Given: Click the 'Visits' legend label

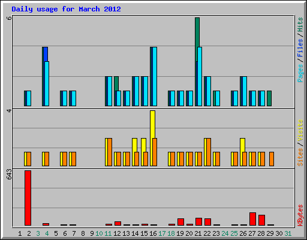Looking at the screenshot, I should pyautogui.click(x=300, y=130).
